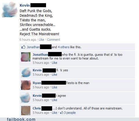Like Kevin's original Daft Punk post

click(41, 40)
